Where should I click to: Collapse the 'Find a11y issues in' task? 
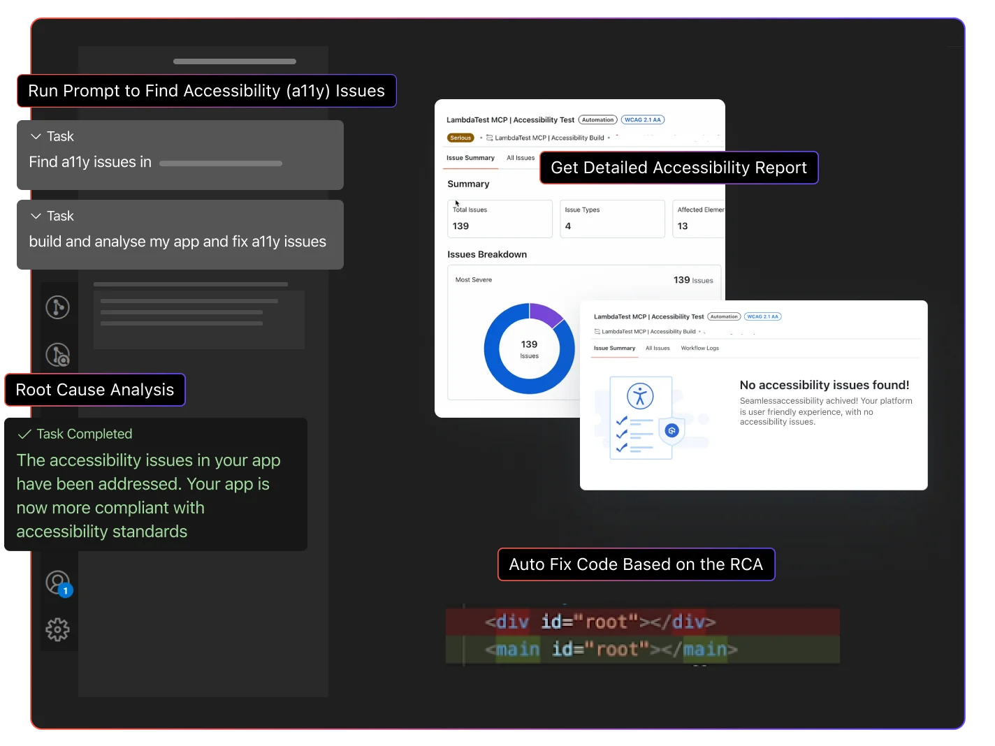(x=35, y=136)
